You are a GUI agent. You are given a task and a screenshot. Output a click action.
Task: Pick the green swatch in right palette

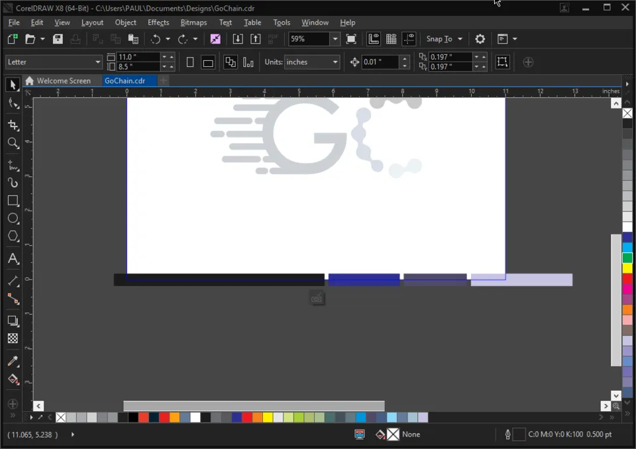tap(627, 258)
